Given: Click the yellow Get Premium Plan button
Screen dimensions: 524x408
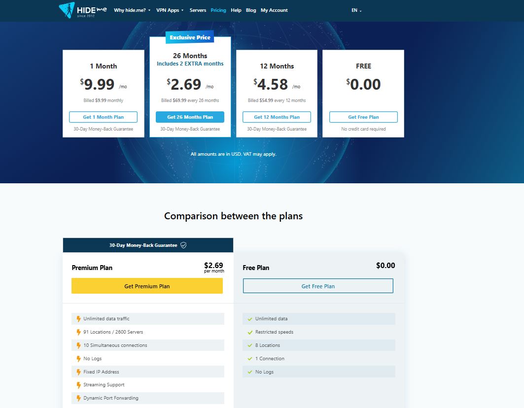Looking at the screenshot, I should tap(147, 286).
